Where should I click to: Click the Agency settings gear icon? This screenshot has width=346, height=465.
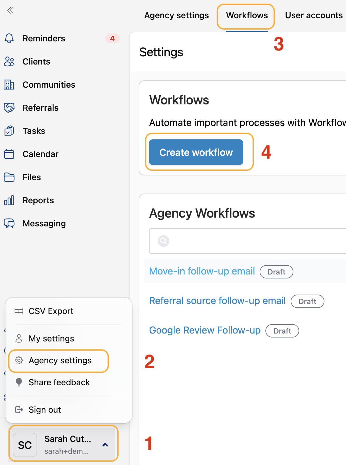(19, 360)
